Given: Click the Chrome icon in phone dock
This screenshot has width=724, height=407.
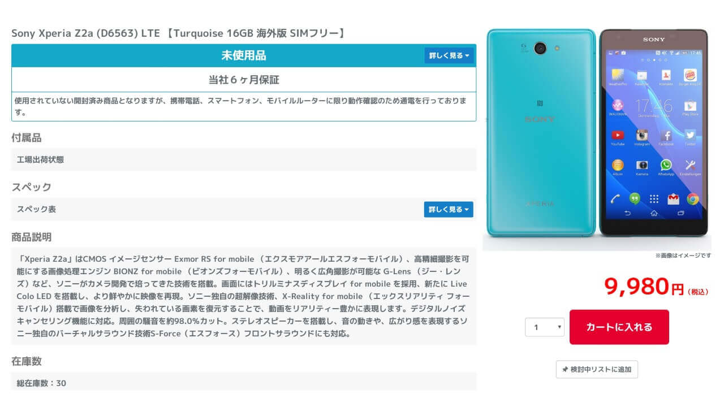Looking at the screenshot, I should click(692, 199).
